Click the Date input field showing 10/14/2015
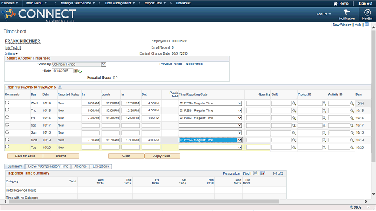The image size is (376, 211). 63,71
